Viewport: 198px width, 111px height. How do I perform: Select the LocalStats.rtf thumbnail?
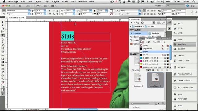point(155,80)
